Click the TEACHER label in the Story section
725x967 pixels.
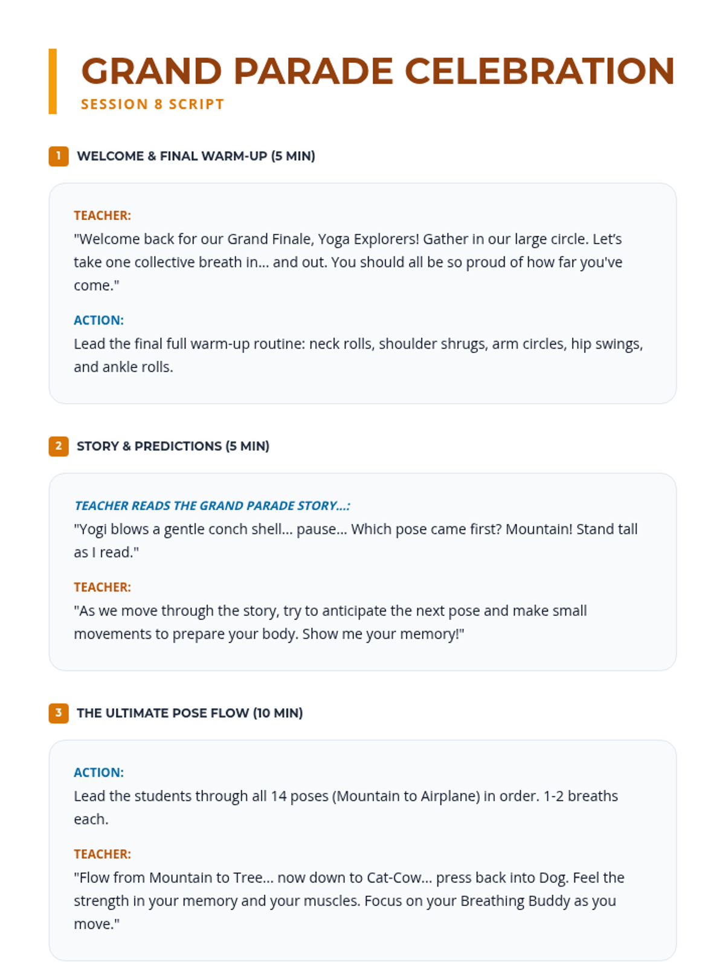click(102, 587)
